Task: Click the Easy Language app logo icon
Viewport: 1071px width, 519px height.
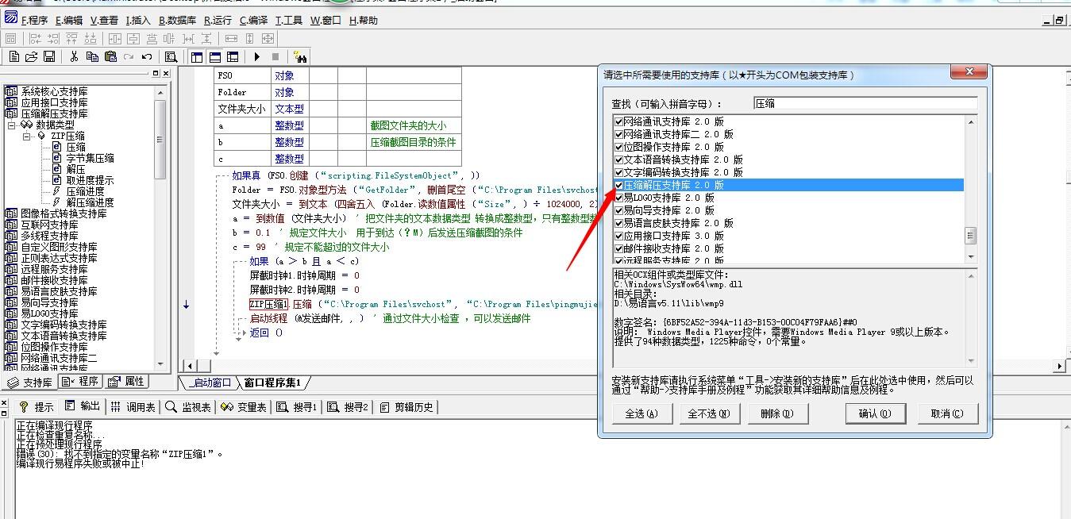Action: [x=11, y=17]
